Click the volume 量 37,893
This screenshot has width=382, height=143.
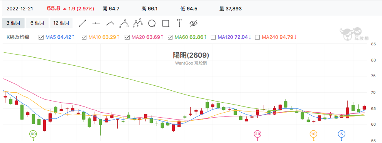(230, 9)
